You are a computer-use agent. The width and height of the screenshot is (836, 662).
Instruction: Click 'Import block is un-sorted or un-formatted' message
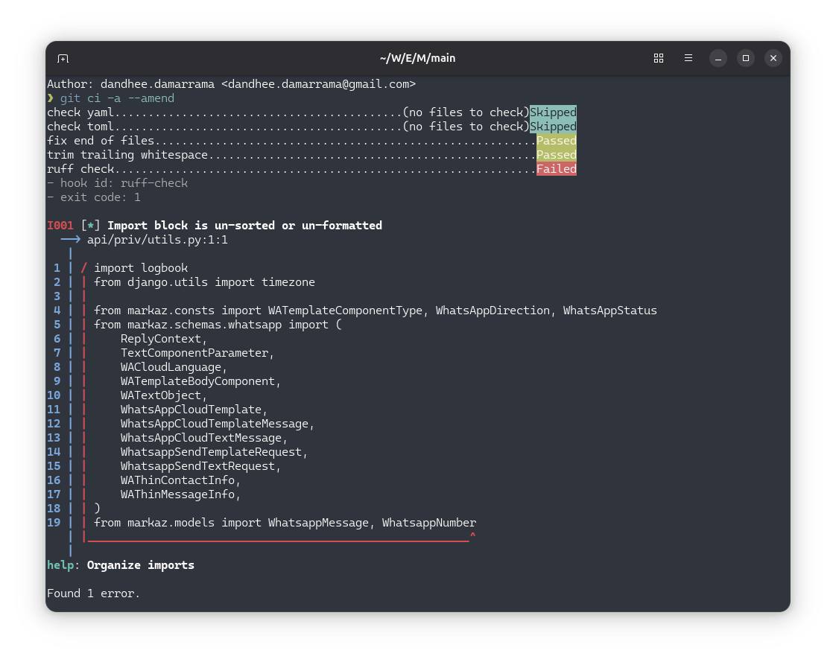(x=244, y=226)
